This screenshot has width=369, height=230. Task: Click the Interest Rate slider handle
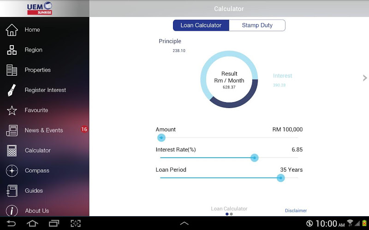(x=255, y=158)
